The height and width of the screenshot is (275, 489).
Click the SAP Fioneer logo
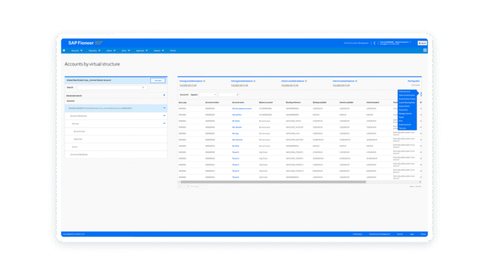tap(85, 43)
